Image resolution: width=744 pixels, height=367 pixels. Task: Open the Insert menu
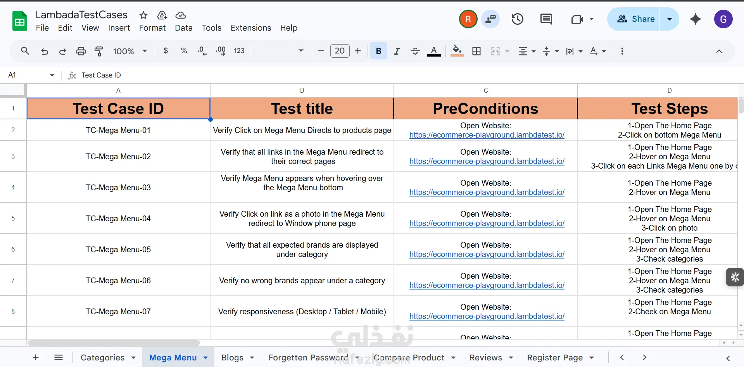click(119, 28)
